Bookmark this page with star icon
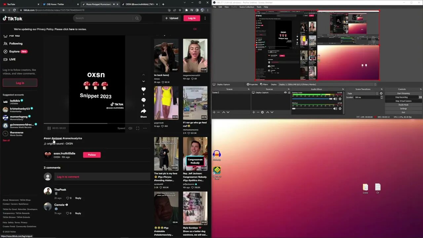This screenshot has height=238, width=423. pyautogui.click(x=179, y=10)
